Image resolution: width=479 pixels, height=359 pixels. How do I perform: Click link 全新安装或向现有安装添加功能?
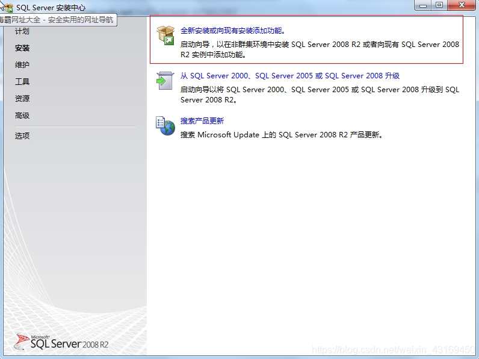[x=233, y=31]
